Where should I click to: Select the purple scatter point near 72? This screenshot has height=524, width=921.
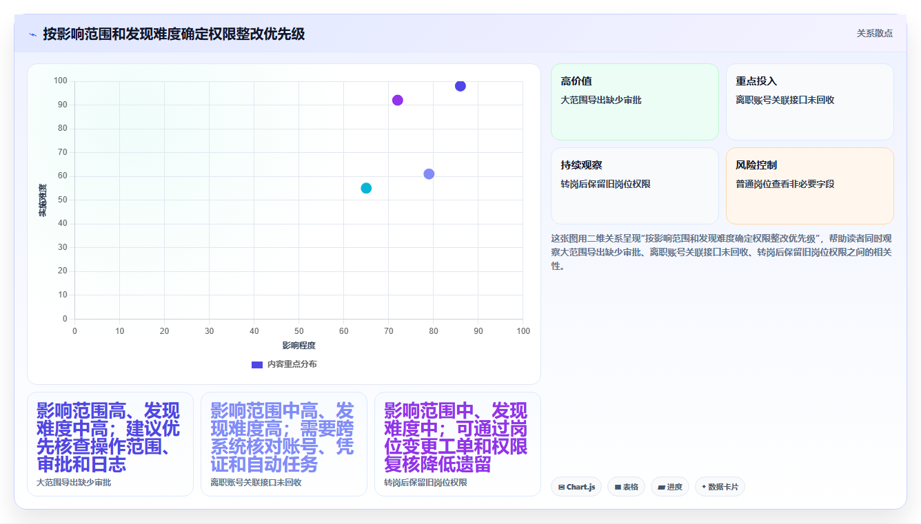click(x=398, y=101)
